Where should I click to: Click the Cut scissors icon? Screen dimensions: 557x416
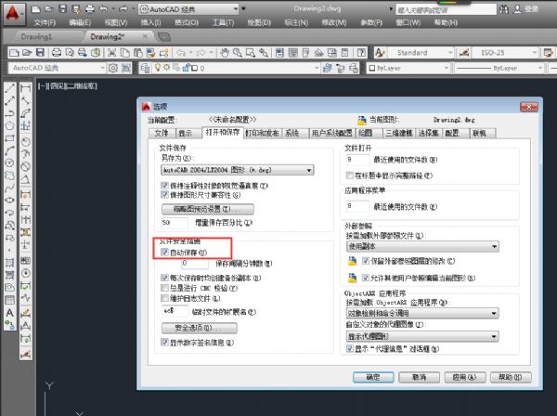(x=112, y=53)
